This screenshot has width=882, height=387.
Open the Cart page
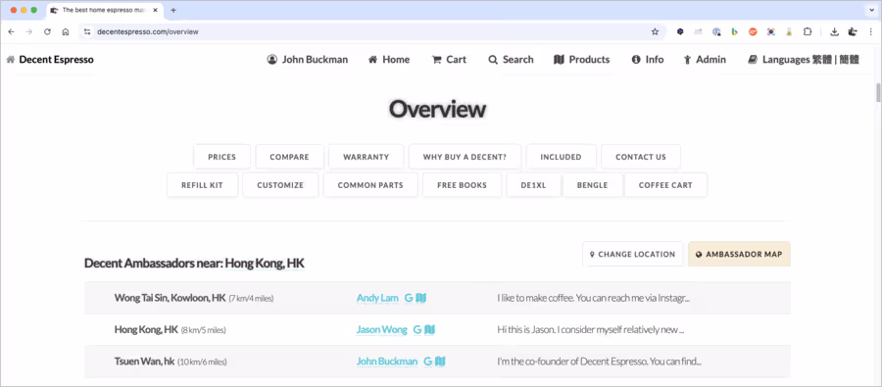(449, 60)
